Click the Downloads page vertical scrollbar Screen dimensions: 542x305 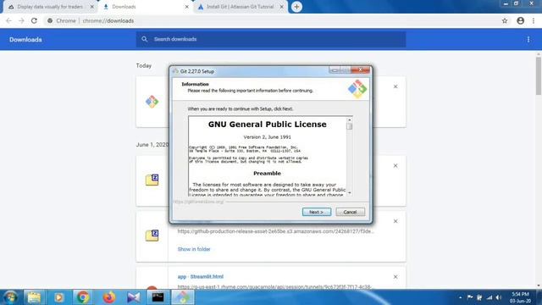coord(539,76)
